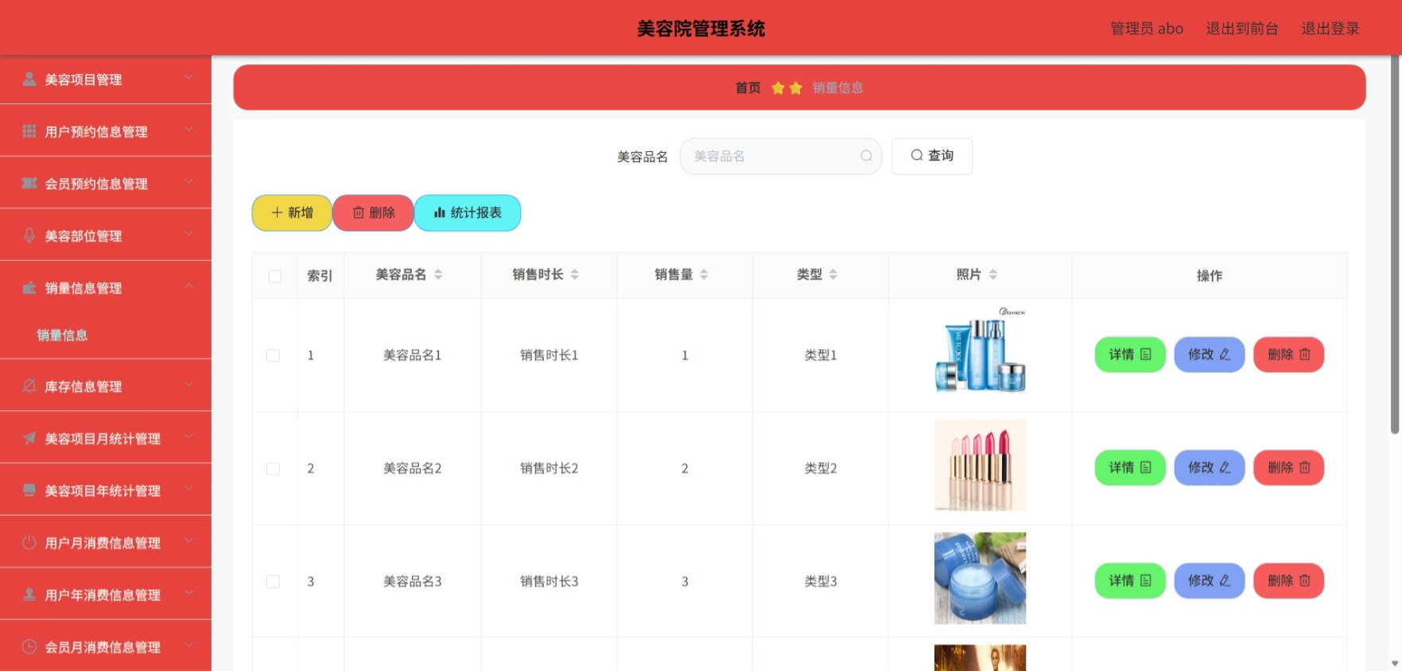Click the red 删除 toolbar button

(x=373, y=213)
